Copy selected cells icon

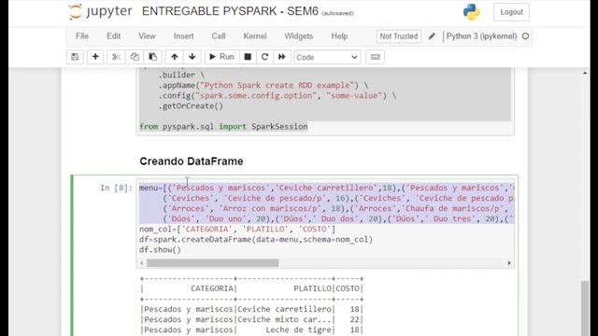pos(135,57)
